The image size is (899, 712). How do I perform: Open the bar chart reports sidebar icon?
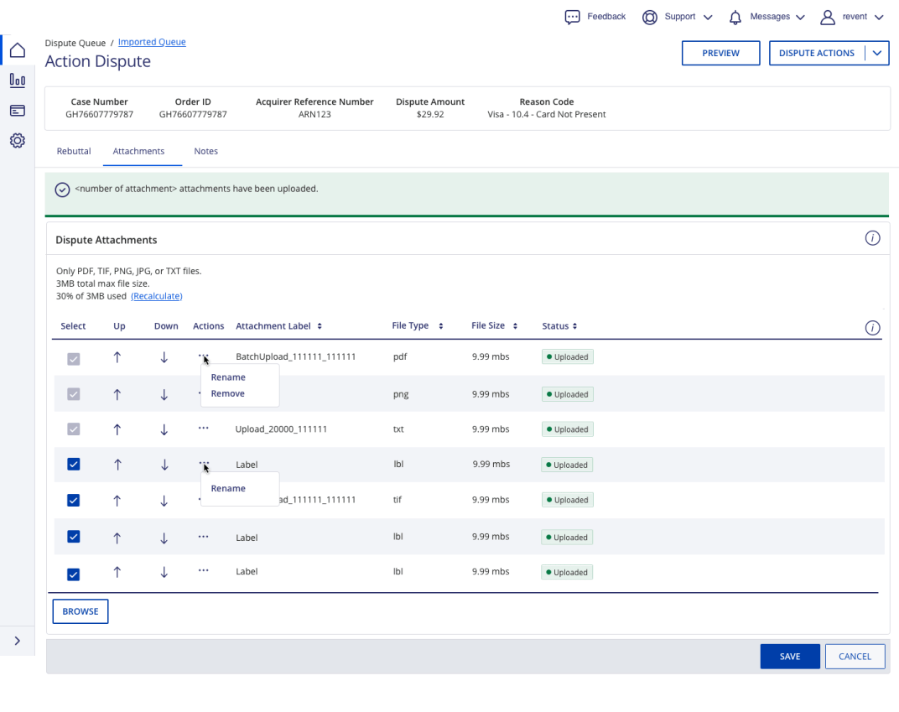[x=17, y=81]
